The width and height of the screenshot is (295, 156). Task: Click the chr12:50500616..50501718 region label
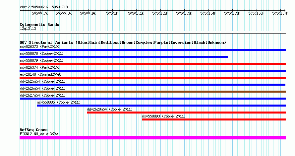coord(44,7)
